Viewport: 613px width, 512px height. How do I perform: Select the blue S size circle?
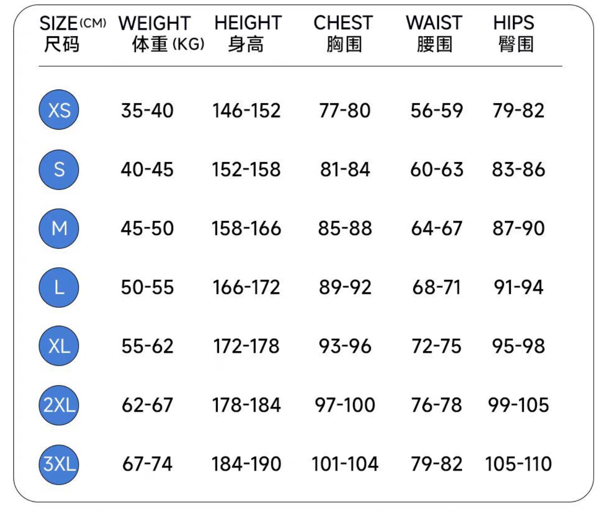(x=59, y=170)
